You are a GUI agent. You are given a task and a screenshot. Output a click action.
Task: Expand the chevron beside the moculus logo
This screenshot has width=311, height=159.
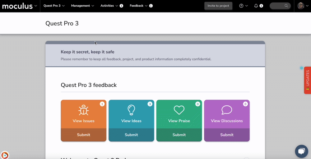click(x=36, y=6)
